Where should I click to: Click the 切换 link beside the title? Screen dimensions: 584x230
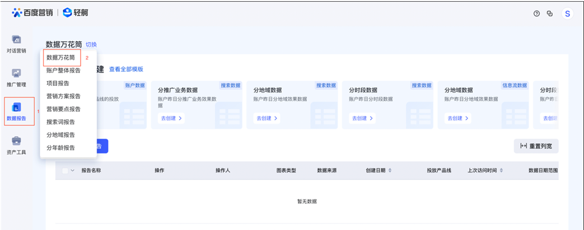(x=91, y=45)
